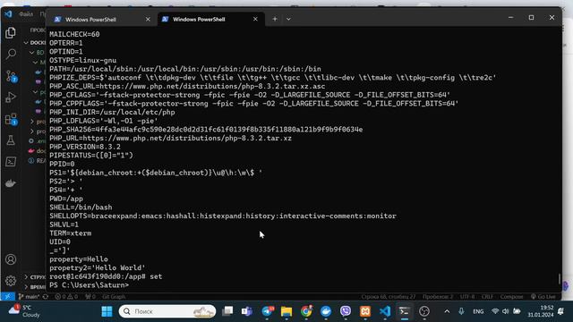Open Файл menu in VS Code

(26, 14)
